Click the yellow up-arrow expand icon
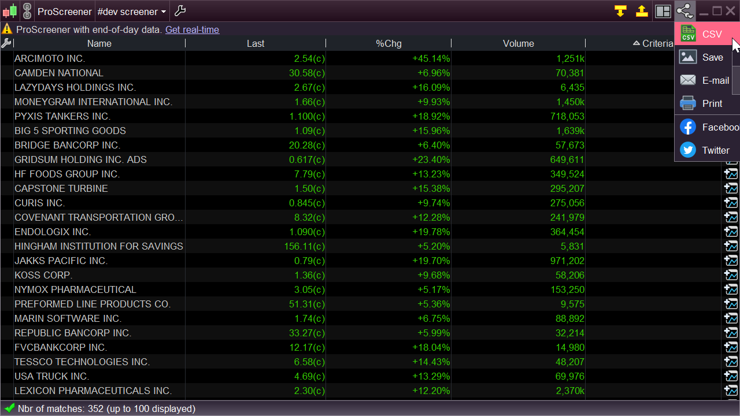Screen dimensions: 740x416 [x=642, y=11]
